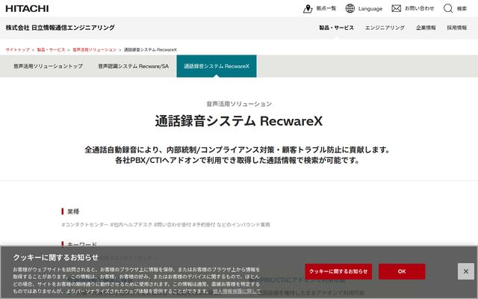Click the お問い合わせ envelope icon
This screenshot has width=478, height=299.
pyautogui.click(x=396, y=8)
